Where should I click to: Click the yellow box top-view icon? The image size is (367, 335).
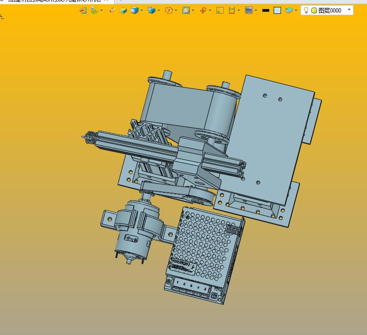pos(123,11)
